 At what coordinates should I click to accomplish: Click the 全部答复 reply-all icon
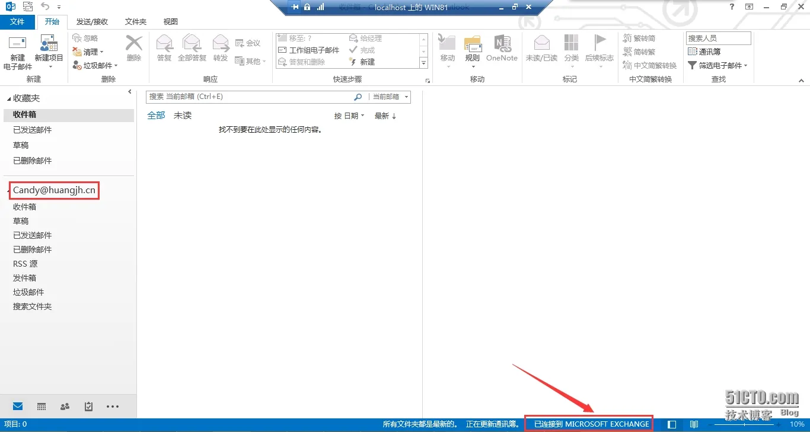[192, 49]
